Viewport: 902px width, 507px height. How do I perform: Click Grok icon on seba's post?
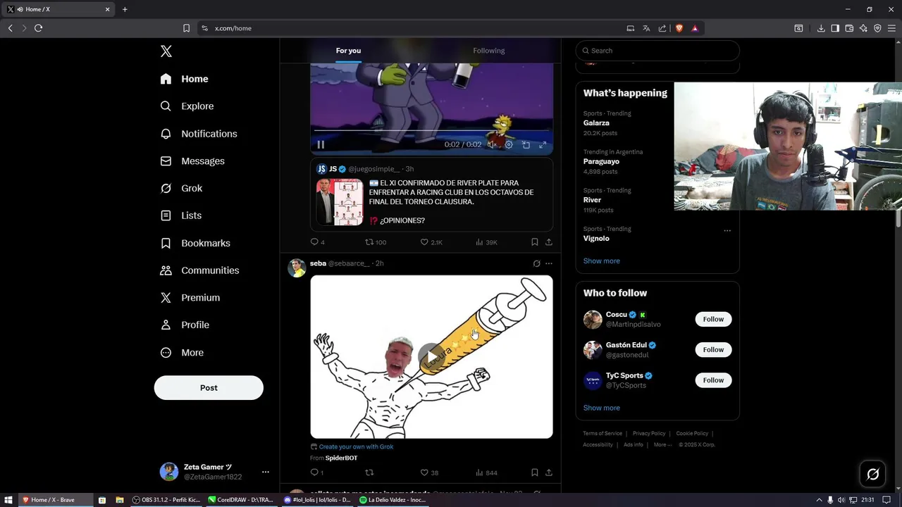pos(536,263)
